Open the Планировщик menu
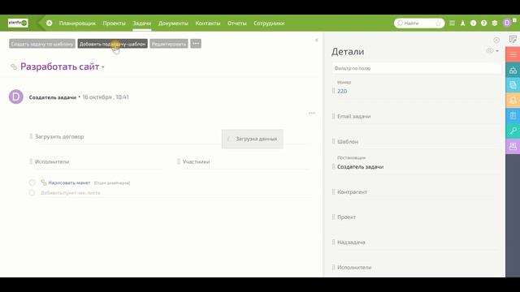This screenshot has height=292, width=520. coord(77,24)
